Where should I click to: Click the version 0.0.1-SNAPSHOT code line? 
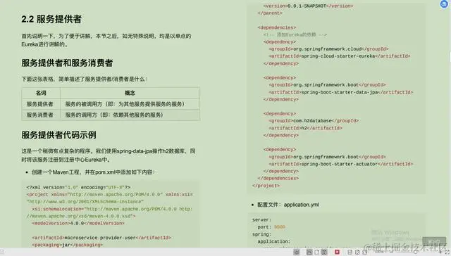click(x=308, y=6)
